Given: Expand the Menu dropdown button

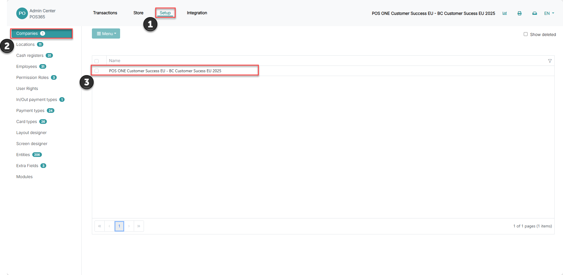Looking at the screenshot, I should coord(106,34).
